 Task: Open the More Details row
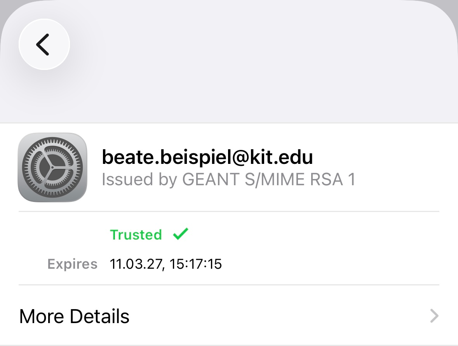[x=229, y=316]
